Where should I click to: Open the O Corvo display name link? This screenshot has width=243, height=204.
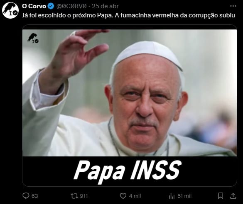pos(34,6)
